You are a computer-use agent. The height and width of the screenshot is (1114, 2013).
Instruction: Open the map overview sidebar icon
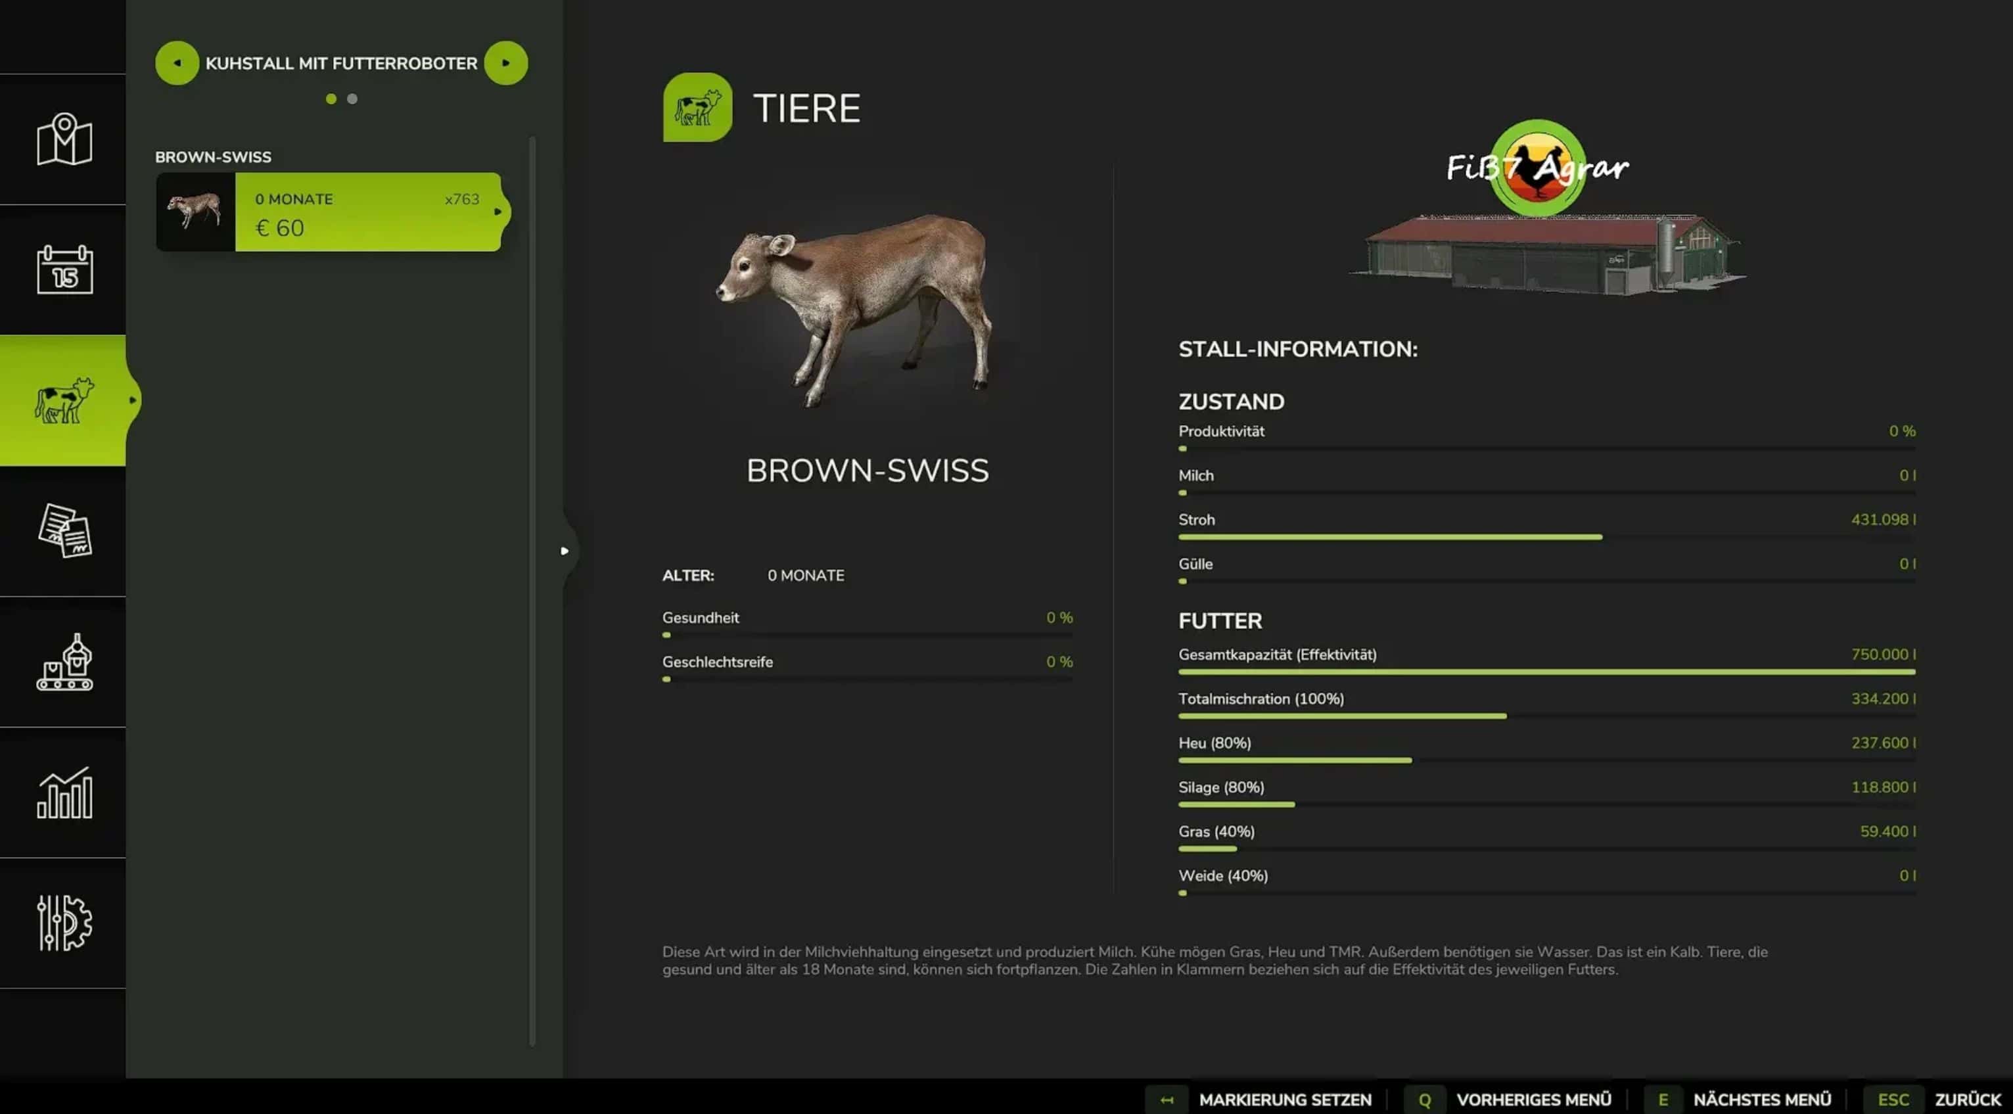pyautogui.click(x=64, y=139)
